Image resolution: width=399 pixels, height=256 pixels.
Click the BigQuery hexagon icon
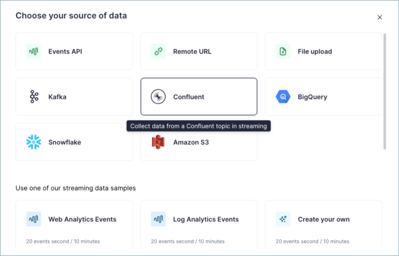pos(283,97)
